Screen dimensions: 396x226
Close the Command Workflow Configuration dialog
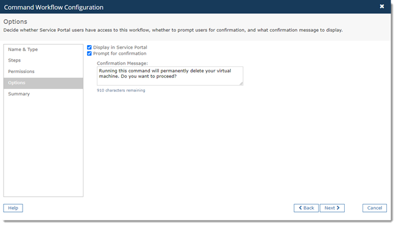[x=382, y=6]
